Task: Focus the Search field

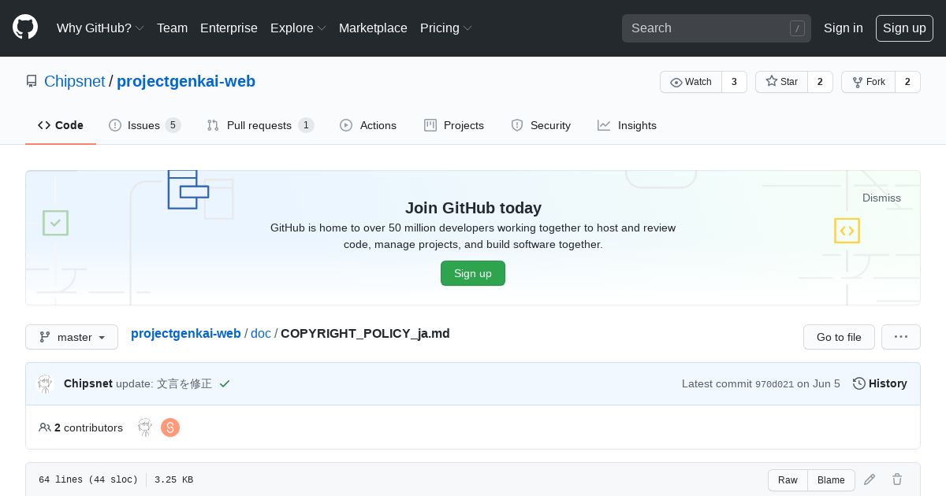Action: click(717, 28)
